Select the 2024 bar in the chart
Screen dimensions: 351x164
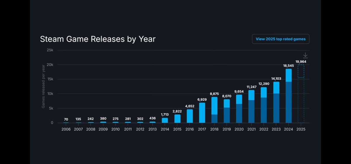pyautogui.click(x=288, y=96)
